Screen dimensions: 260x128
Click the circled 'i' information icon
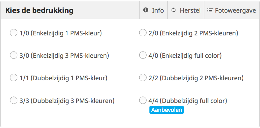pyautogui.click(x=146, y=10)
